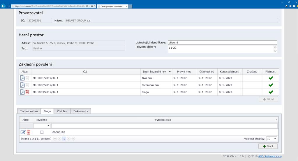298x161 pixels.
Task: Edit the 00000183 record with pencil icon
Action: (x=23, y=132)
